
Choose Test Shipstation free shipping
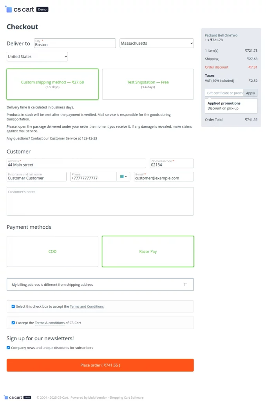148,84
